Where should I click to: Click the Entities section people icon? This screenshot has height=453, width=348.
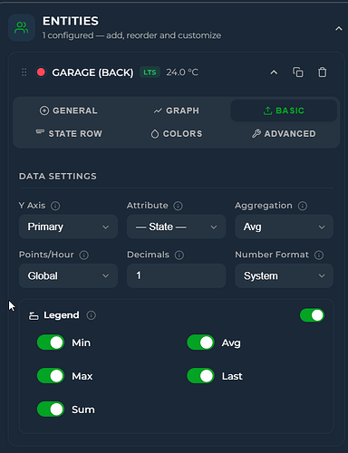[22, 27]
